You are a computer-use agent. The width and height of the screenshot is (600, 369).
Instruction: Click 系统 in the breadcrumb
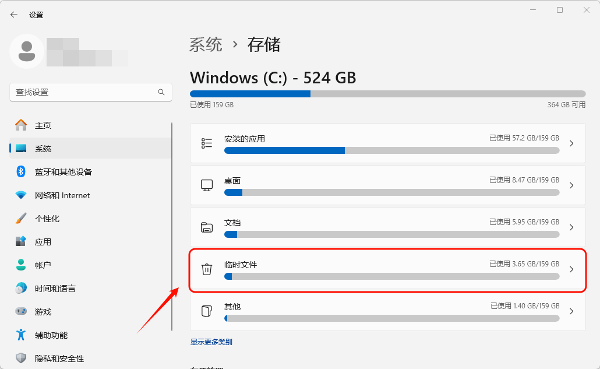point(206,45)
